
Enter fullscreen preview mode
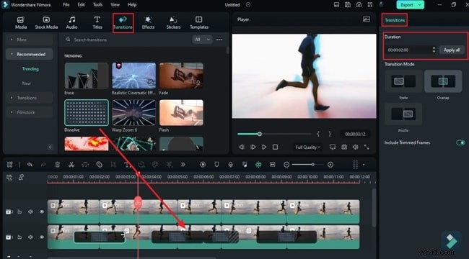367,147
